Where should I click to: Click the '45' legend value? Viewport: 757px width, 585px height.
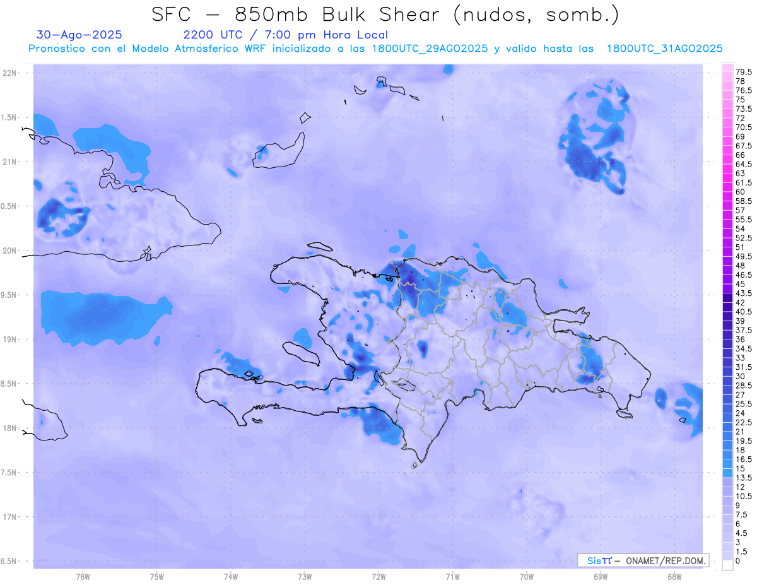[741, 284]
